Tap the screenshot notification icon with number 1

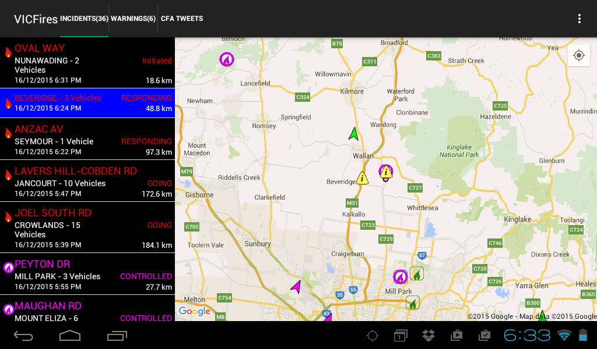(401, 335)
